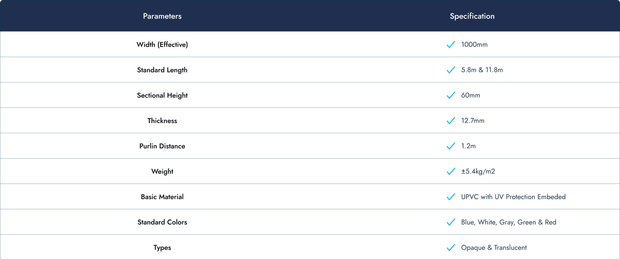Click the checkmark next to ±5.4kg/m2
Screen dimensions: 620x260
click(x=451, y=171)
